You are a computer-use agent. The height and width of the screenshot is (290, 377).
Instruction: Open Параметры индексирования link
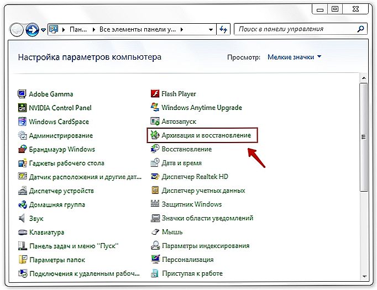pos(206,246)
